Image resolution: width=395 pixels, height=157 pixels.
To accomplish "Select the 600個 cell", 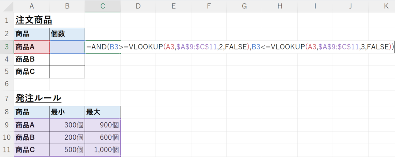I will [x=103, y=137].
